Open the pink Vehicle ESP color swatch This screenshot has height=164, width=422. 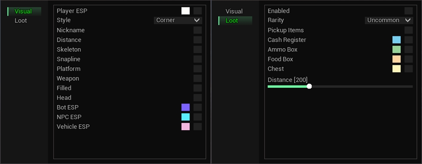click(x=186, y=127)
